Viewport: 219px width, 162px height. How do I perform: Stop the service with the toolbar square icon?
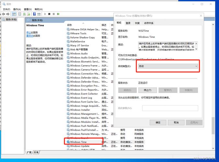49,14
